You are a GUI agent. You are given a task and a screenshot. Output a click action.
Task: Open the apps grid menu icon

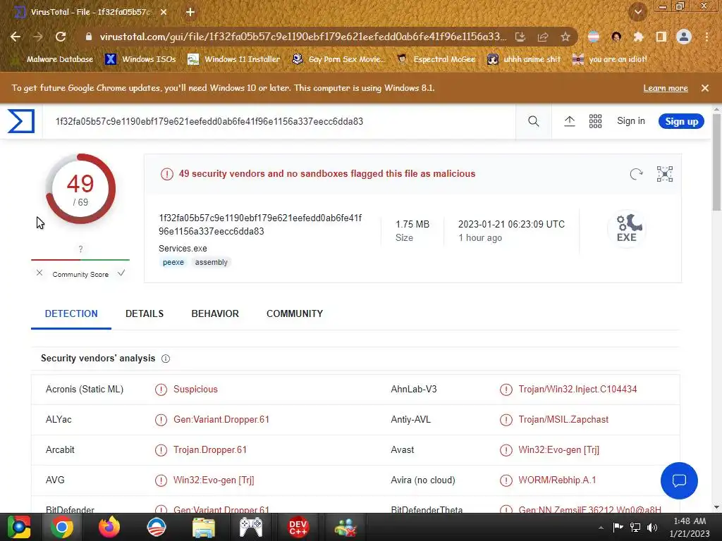595,121
